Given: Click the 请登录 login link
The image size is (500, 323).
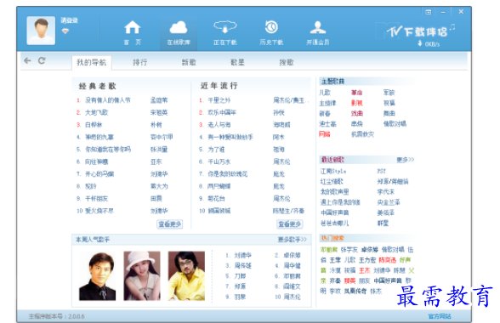Looking at the screenshot, I should (69, 20).
